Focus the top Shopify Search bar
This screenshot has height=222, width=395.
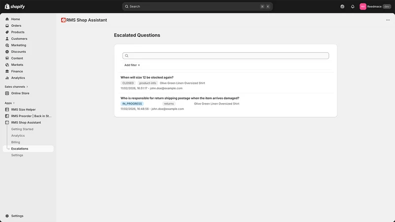click(197, 6)
